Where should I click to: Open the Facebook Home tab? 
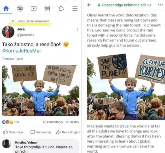[x=6, y=9]
